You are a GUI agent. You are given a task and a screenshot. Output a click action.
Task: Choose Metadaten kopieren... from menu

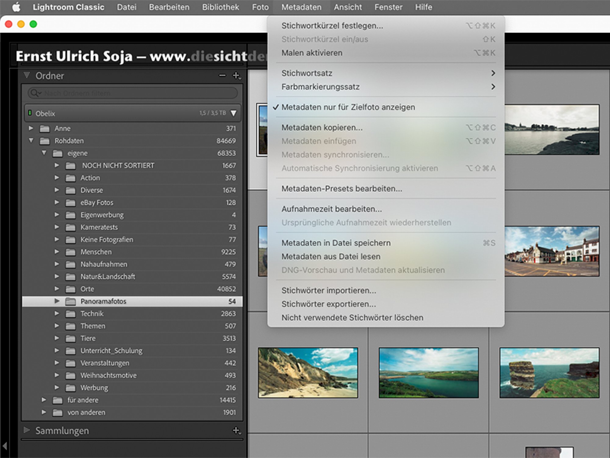point(386,128)
